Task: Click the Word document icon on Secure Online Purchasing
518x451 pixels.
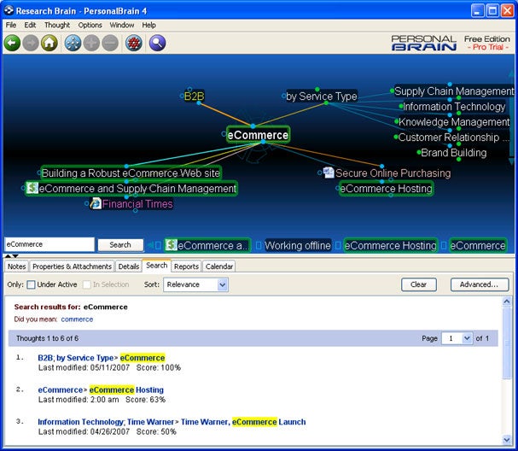Action: pos(329,173)
